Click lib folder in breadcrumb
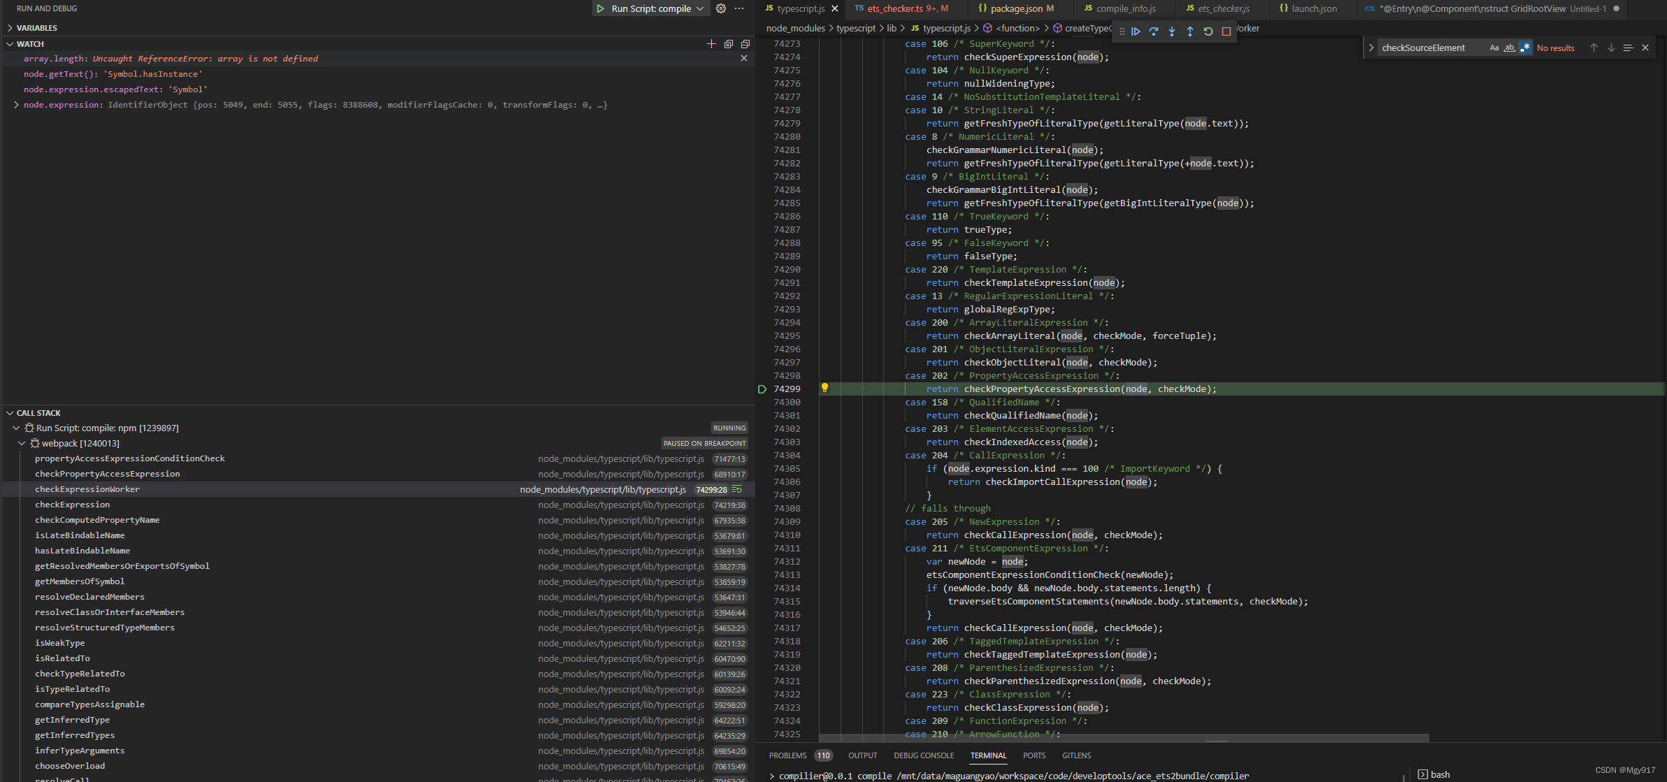Screen dimensions: 1667x782 [x=892, y=28]
